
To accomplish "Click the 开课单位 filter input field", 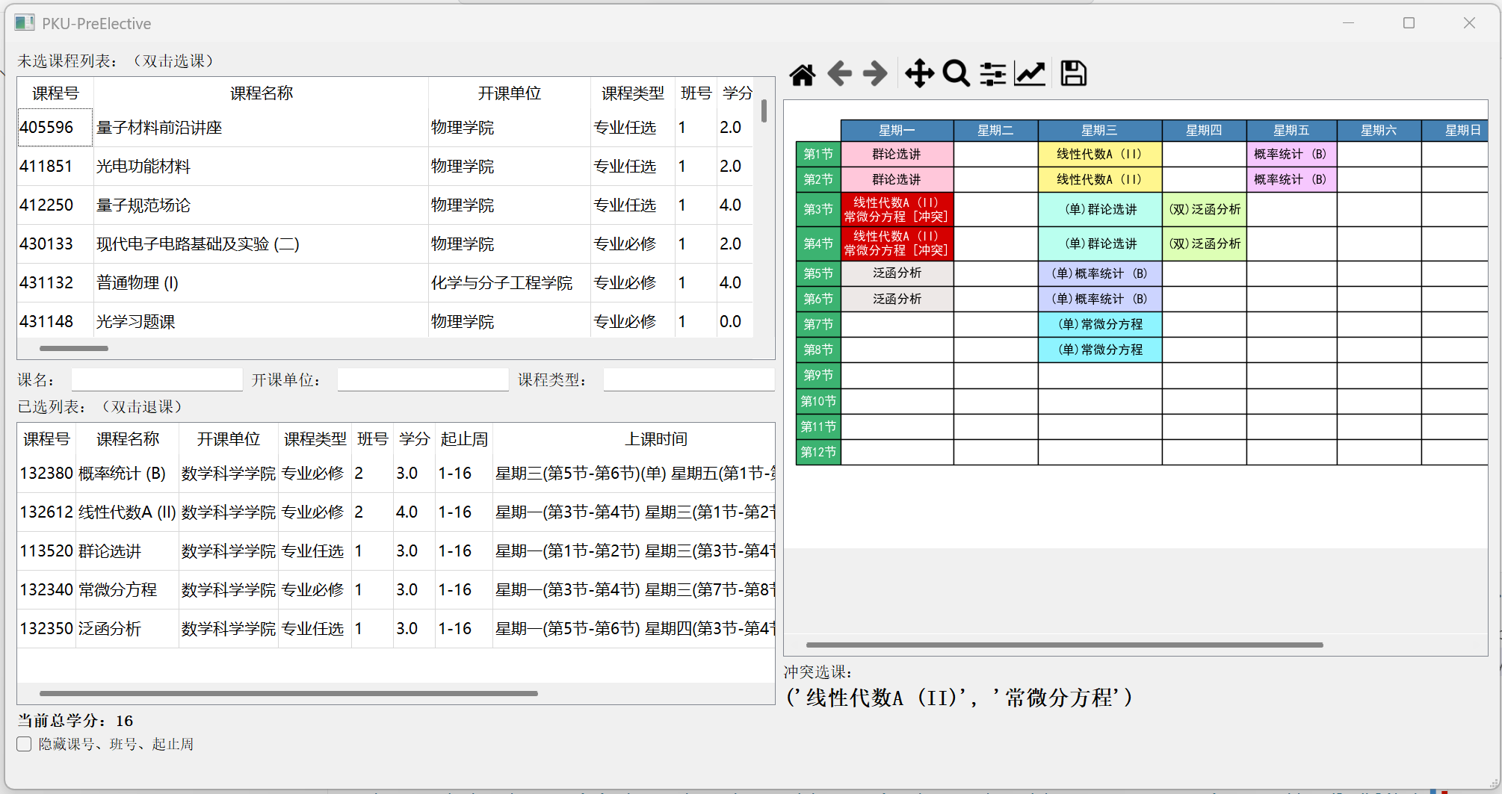I will [x=423, y=379].
